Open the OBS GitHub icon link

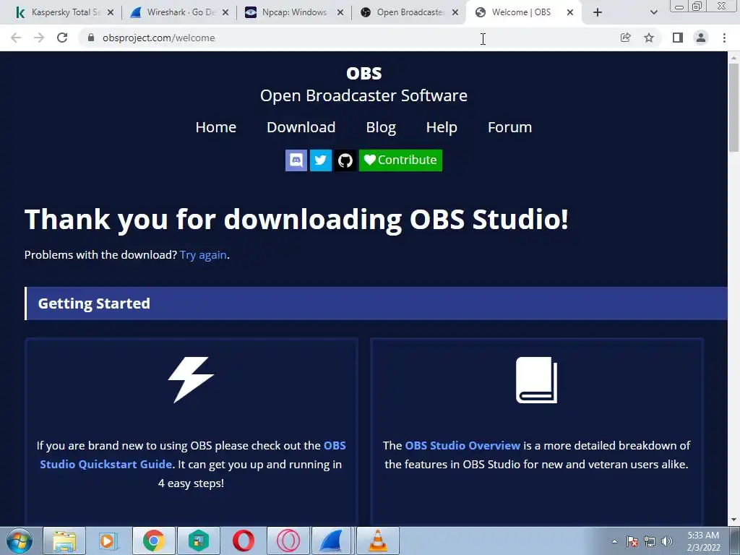345,160
